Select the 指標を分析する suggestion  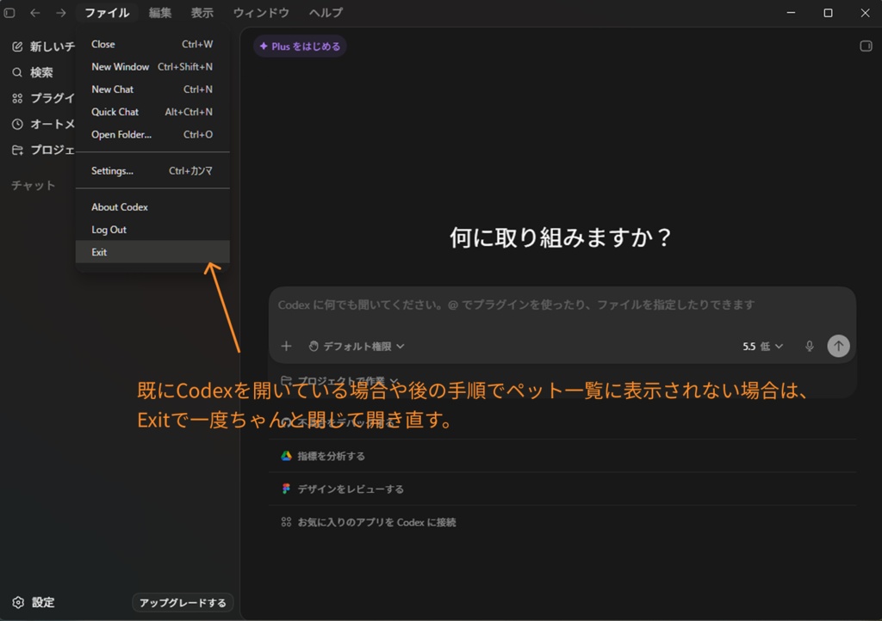[562, 456]
